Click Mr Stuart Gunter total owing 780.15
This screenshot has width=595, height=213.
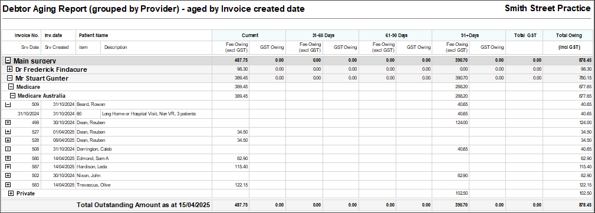coord(585,78)
